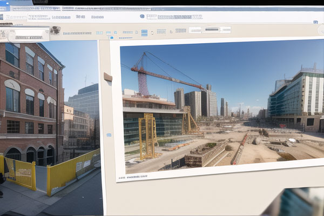The image size is (324, 216).
Task: Click the brown handle on the photo panel's left edge
Action: [107, 77]
